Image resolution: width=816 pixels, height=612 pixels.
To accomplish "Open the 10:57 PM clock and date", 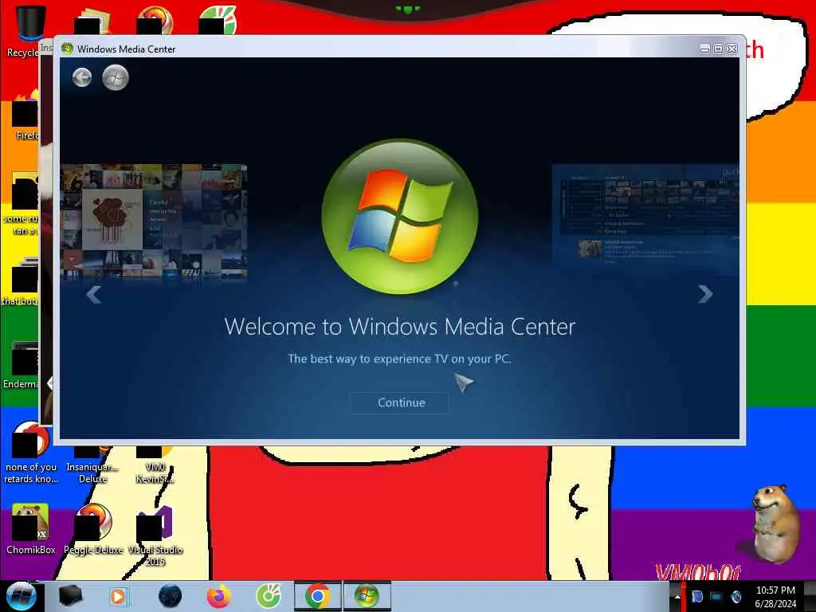I will pyautogui.click(x=775, y=597).
